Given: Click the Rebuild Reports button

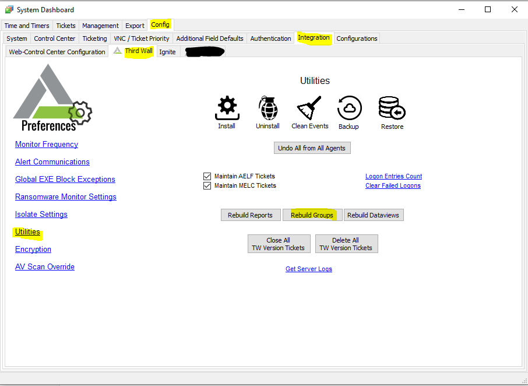Looking at the screenshot, I should coord(251,215).
